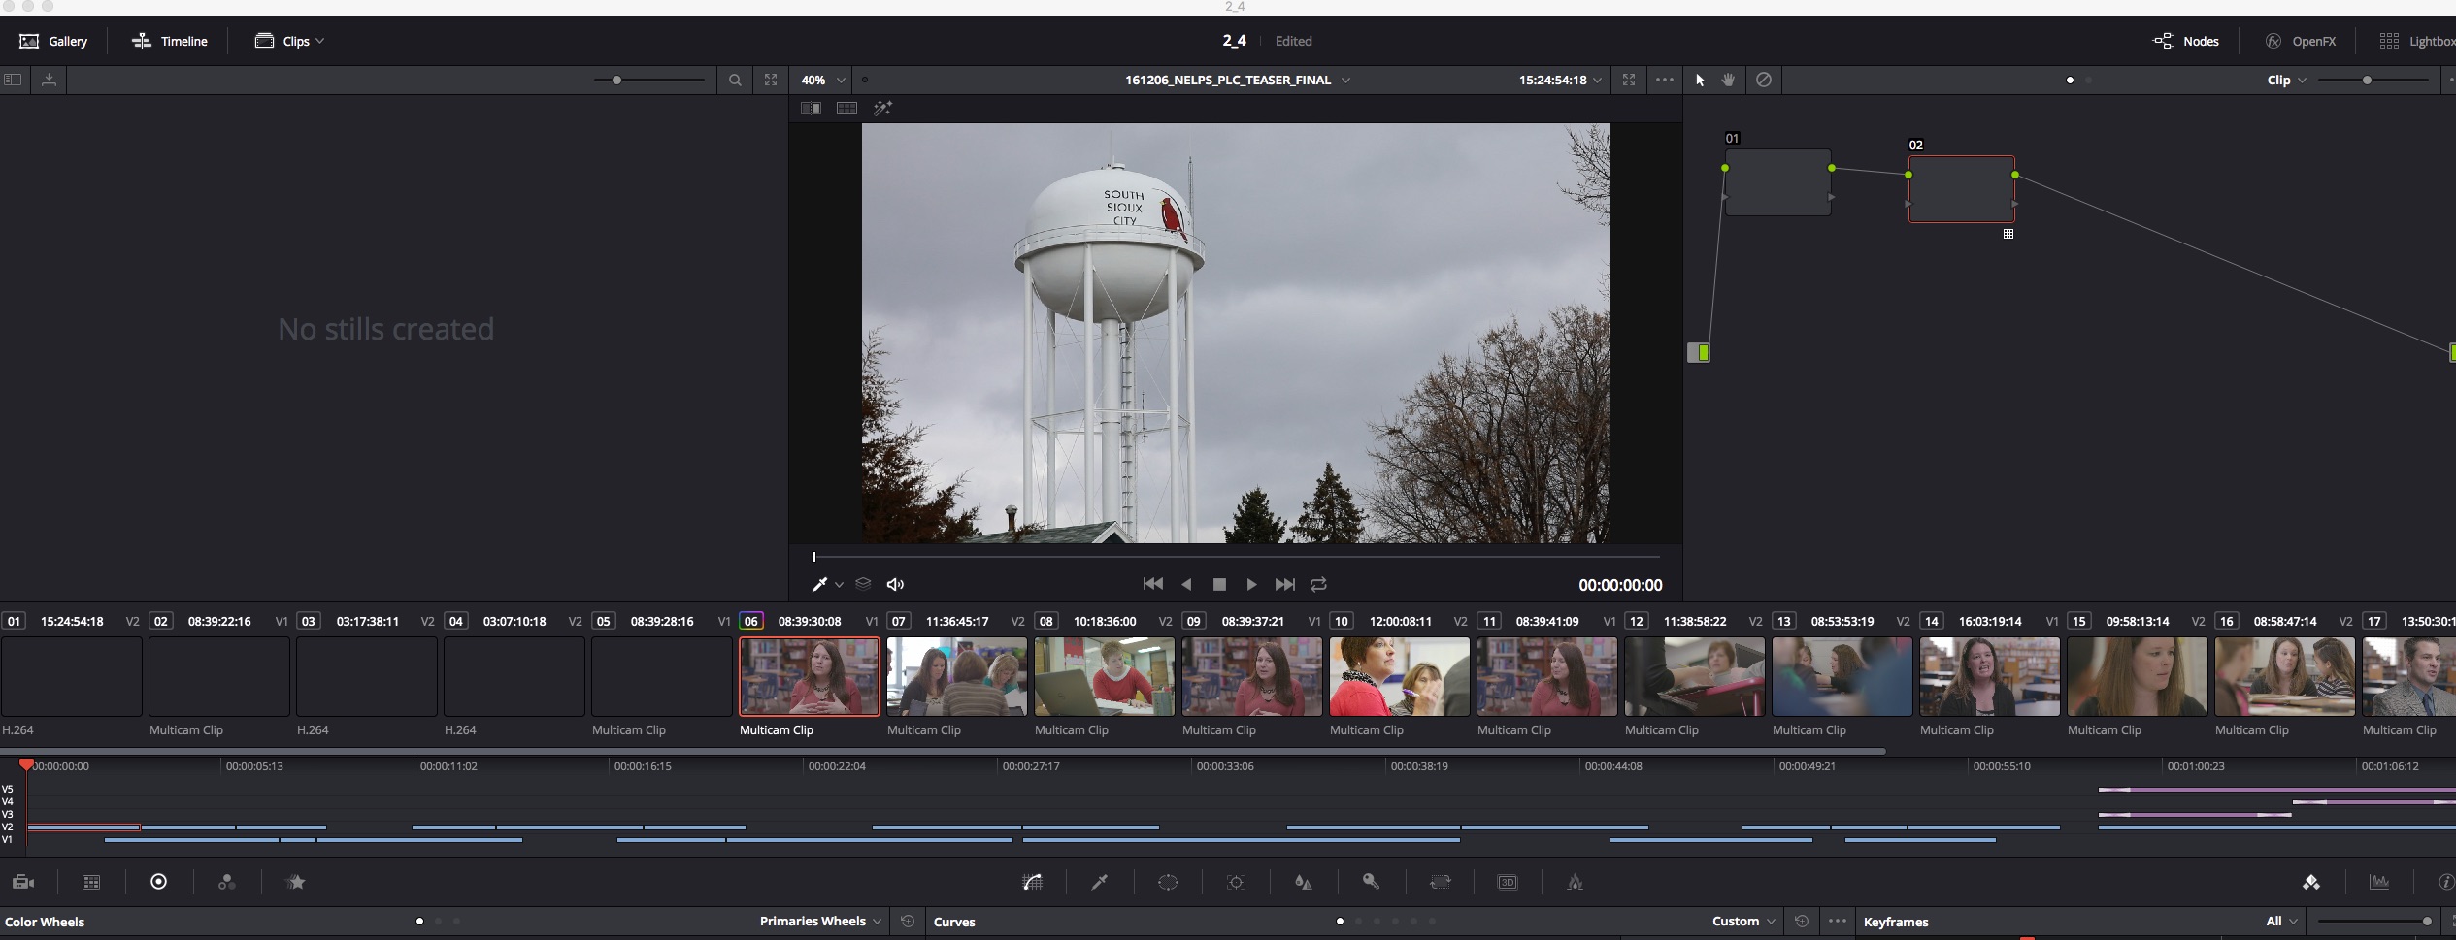Open the Scopes panel icon
Image resolution: width=2456 pixels, height=940 pixels.
tap(2379, 882)
